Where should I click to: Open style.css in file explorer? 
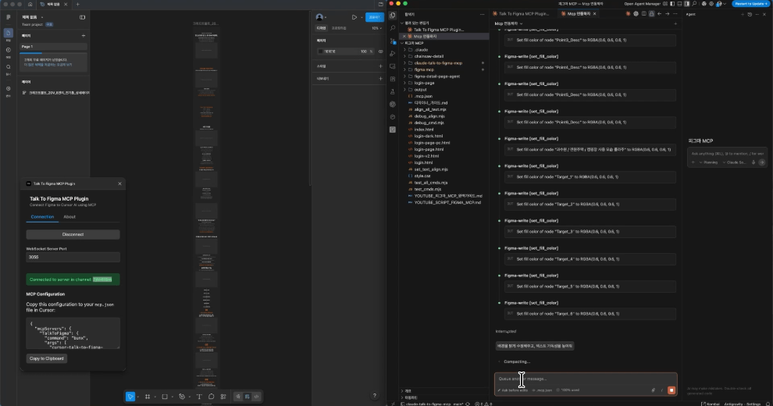[x=422, y=176]
